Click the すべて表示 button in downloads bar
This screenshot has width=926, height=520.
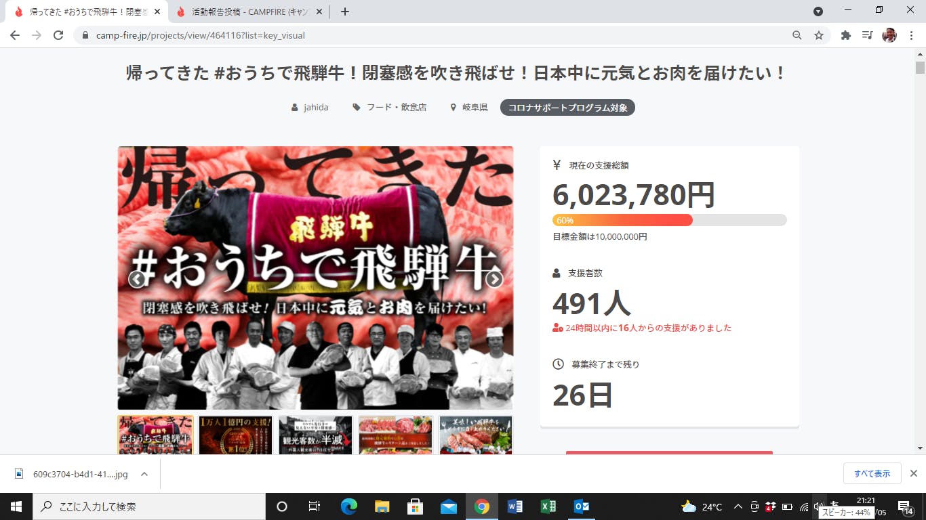[872, 473]
